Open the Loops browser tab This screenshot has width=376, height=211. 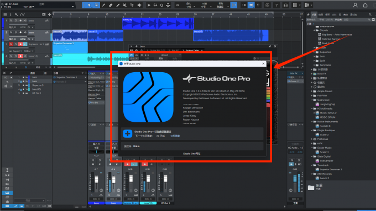[327, 14]
